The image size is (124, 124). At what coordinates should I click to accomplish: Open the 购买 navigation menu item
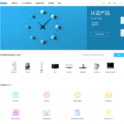point(60,3)
